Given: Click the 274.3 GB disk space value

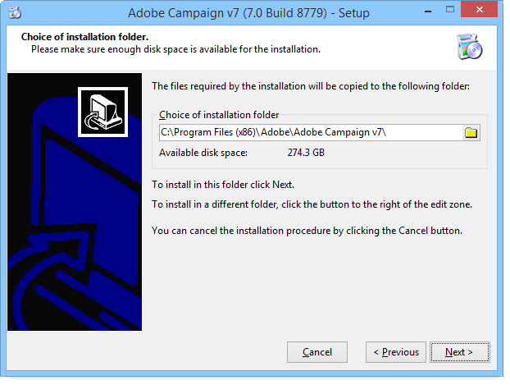Looking at the screenshot, I should tap(307, 153).
